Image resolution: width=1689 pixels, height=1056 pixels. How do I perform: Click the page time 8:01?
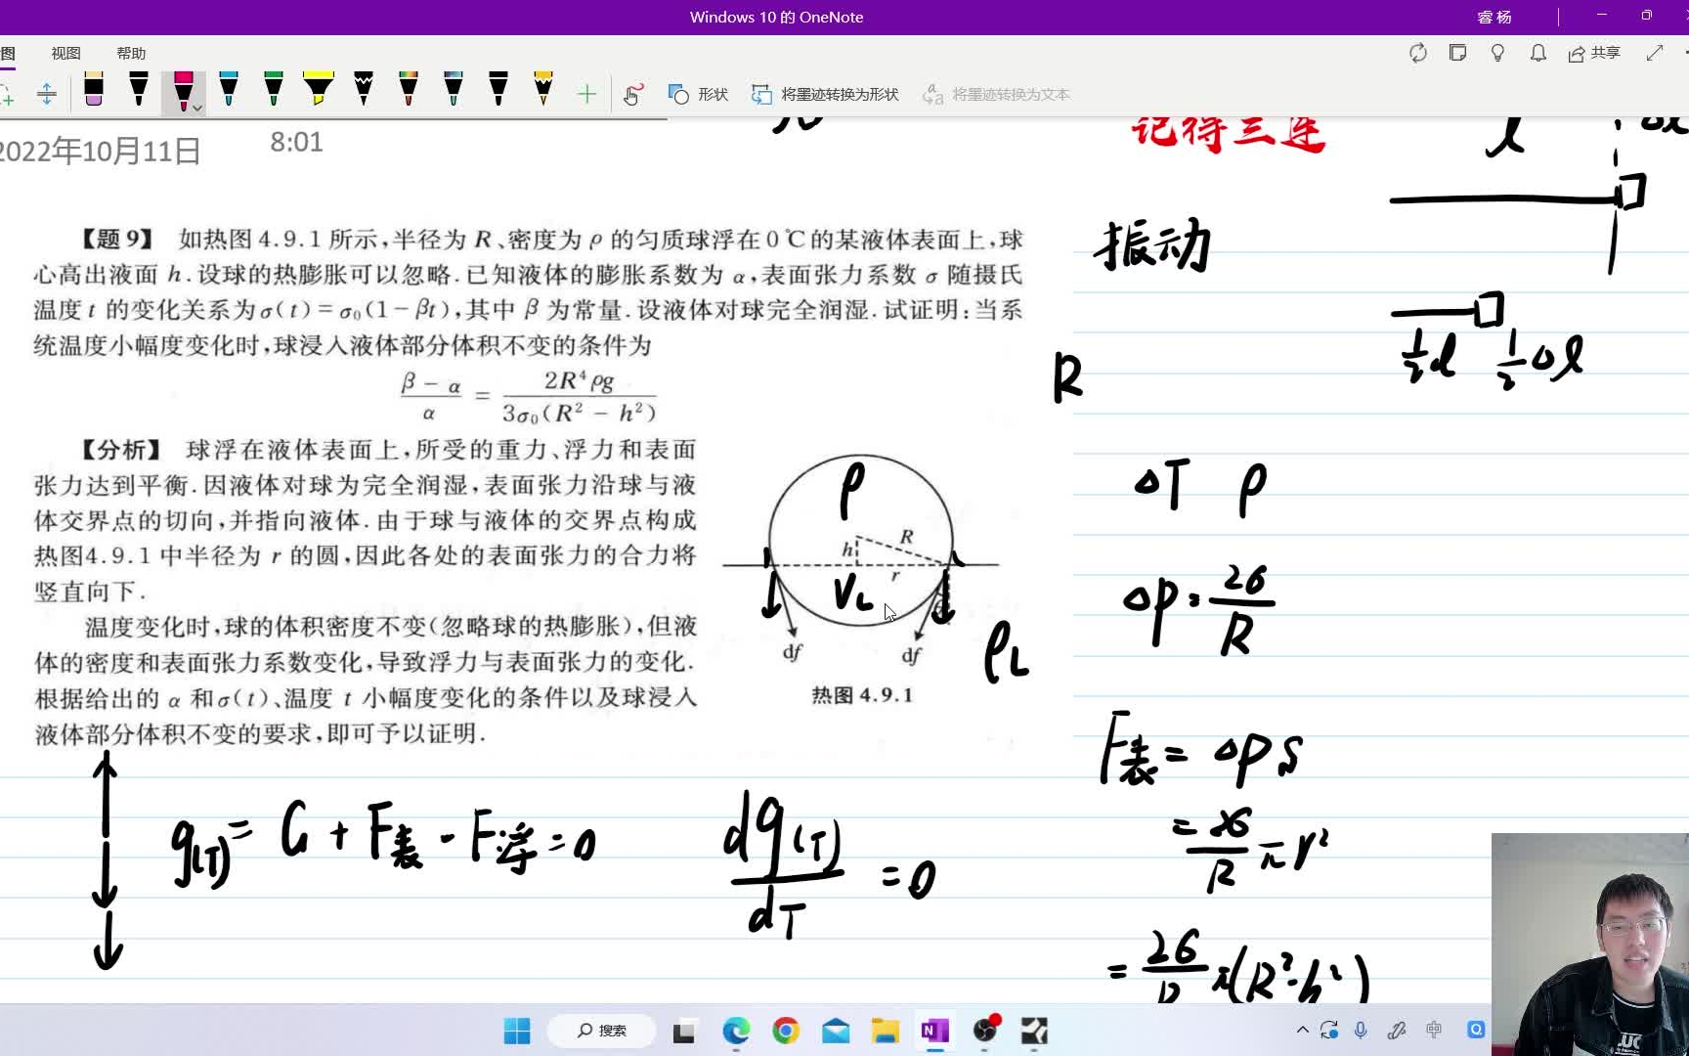point(296,142)
